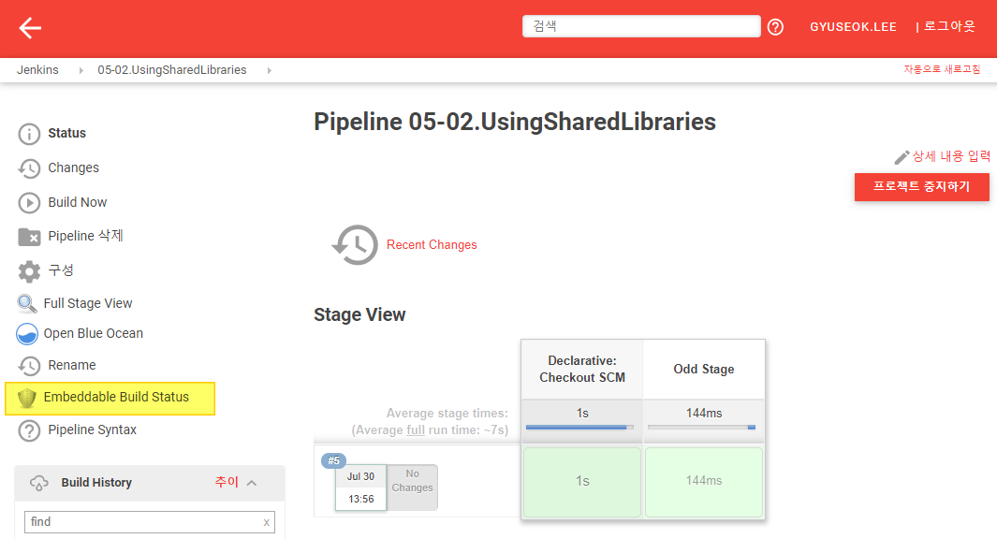
Task: Click the Checkout SCM average time progress bar
Action: (x=580, y=428)
